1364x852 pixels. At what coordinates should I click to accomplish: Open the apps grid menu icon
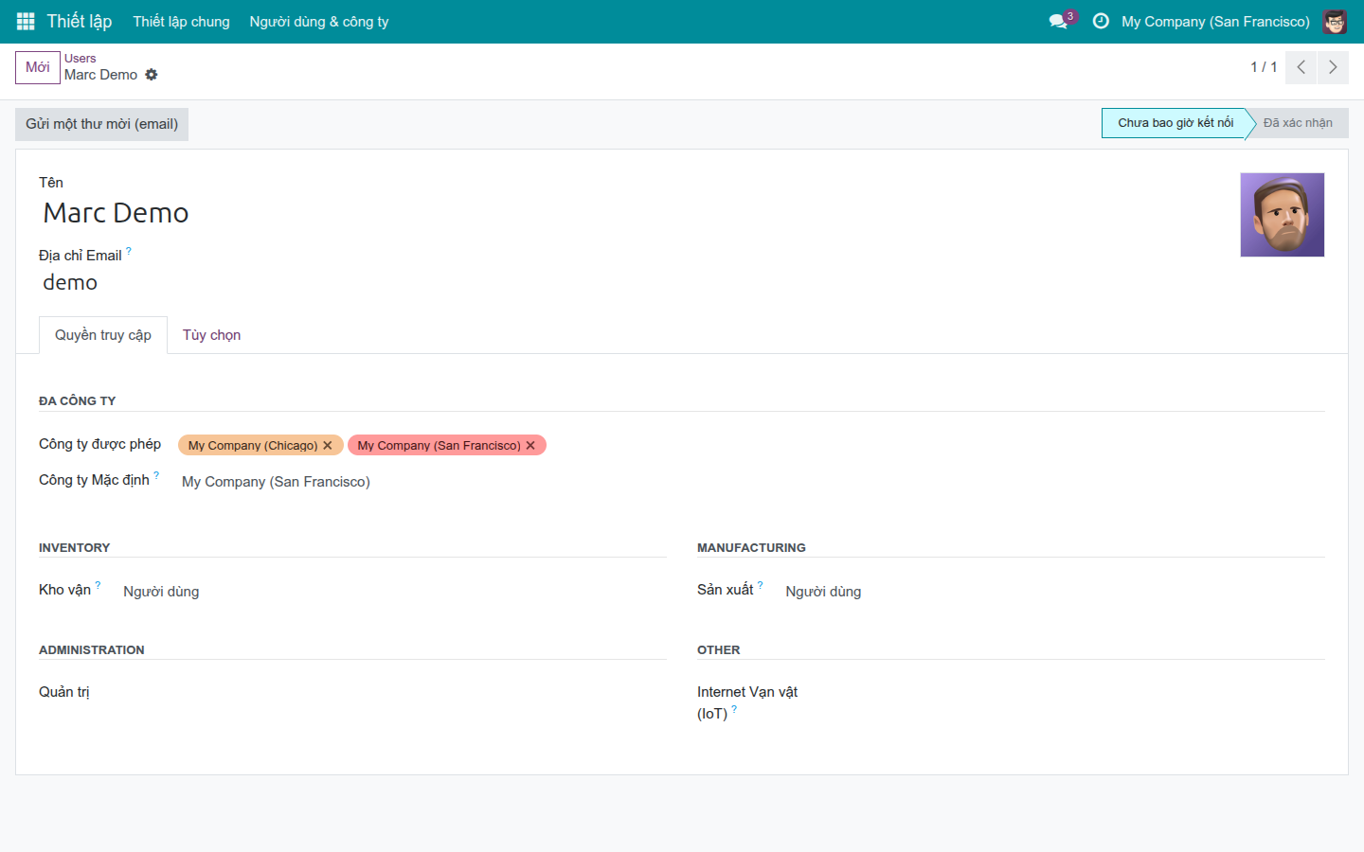[x=26, y=21]
